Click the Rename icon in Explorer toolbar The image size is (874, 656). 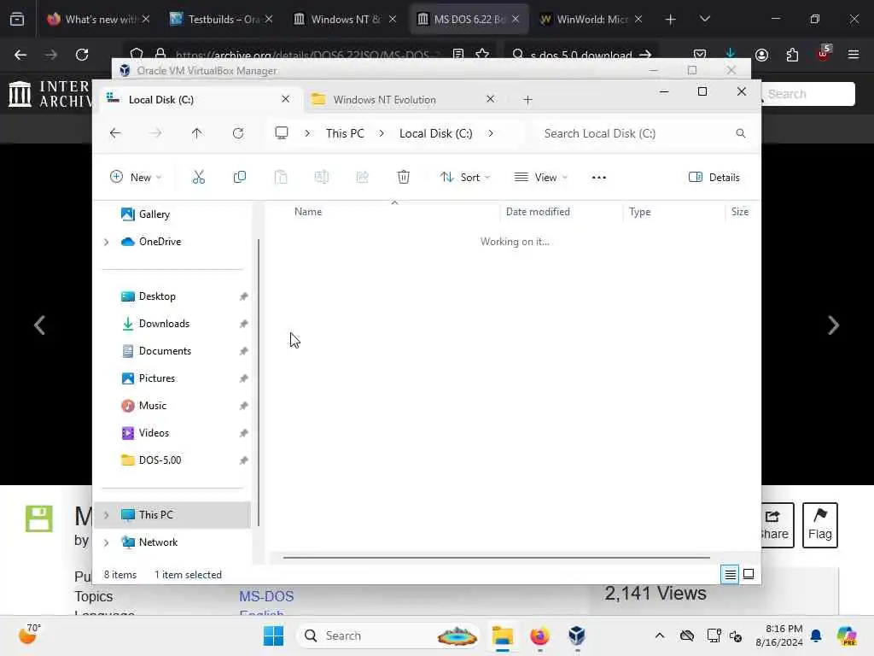coord(322,178)
